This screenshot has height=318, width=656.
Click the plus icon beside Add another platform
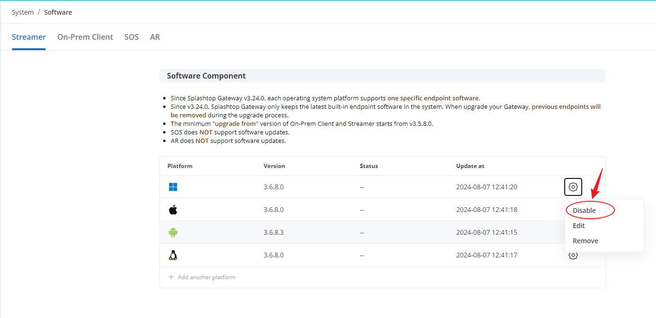tap(171, 277)
